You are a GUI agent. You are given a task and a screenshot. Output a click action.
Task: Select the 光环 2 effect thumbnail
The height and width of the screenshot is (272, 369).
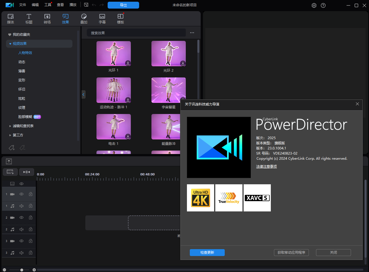(x=169, y=54)
